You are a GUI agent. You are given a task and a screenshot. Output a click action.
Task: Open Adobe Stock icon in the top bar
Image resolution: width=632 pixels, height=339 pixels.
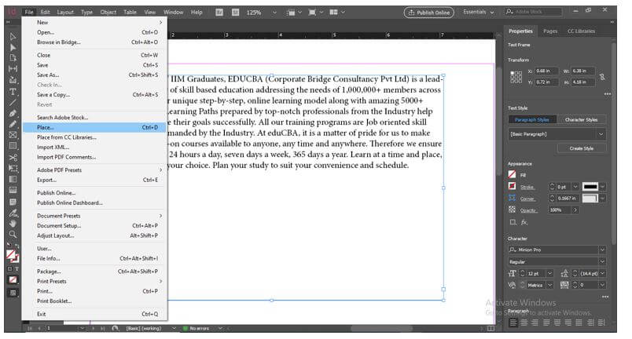click(x=235, y=13)
